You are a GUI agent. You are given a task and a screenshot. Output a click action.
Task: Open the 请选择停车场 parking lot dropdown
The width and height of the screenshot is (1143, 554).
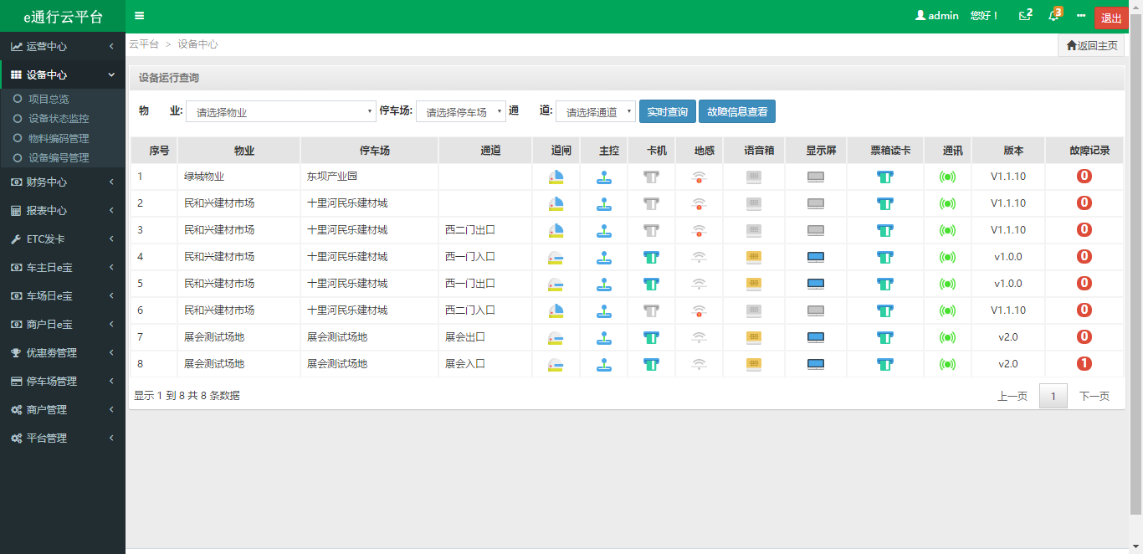click(460, 112)
